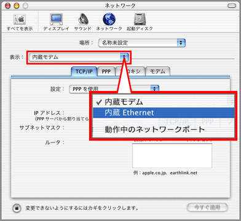241x221 pixels.
Task: Open the 場所 dropdown showing 名称未設定
Action: (x=142, y=43)
